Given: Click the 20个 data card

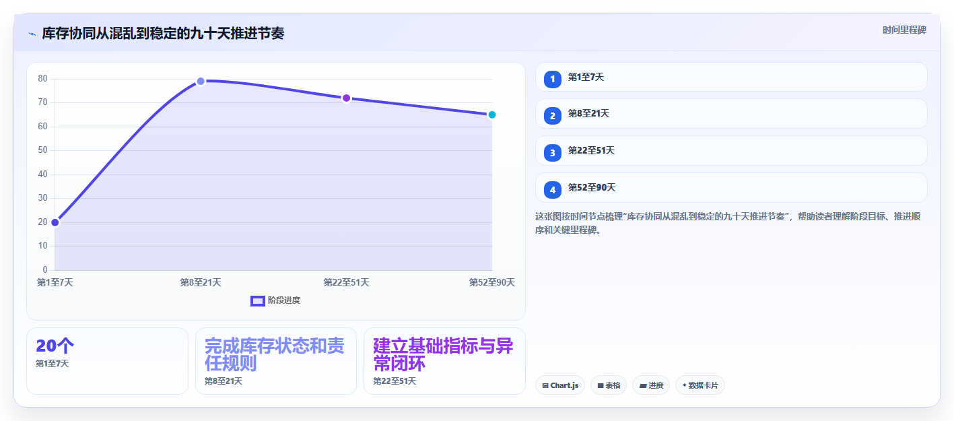Looking at the screenshot, I should pos(107,361).
